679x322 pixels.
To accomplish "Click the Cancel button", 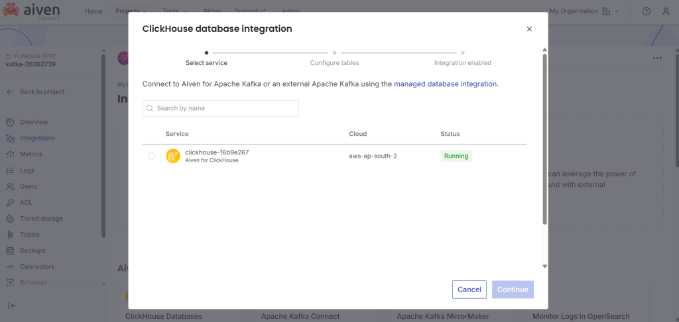I will click(469, 290).
